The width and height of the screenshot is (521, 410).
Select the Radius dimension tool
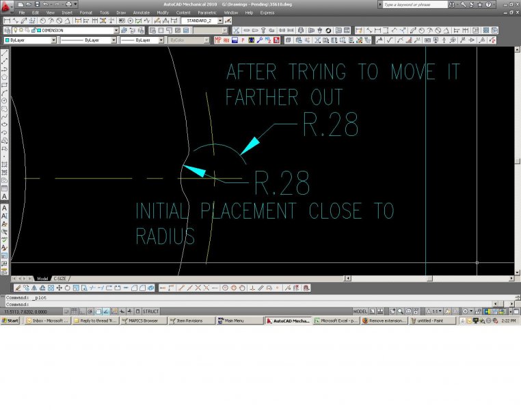(43, 20)
